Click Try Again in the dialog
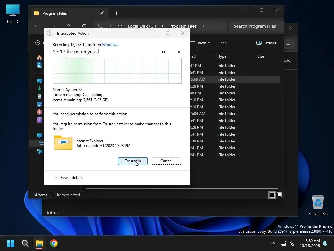334x251 pixels. coord(133,161)
